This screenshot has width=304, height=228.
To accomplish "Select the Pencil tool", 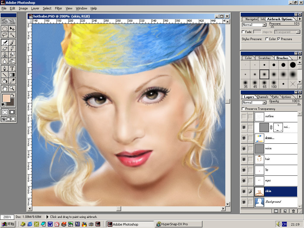I will point(12,49).
